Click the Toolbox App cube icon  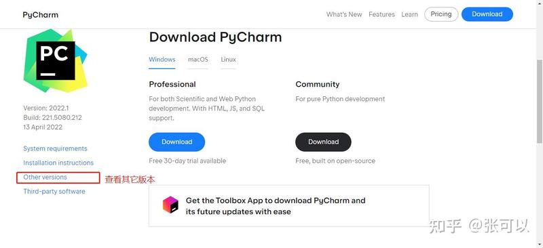coord(171,205)
